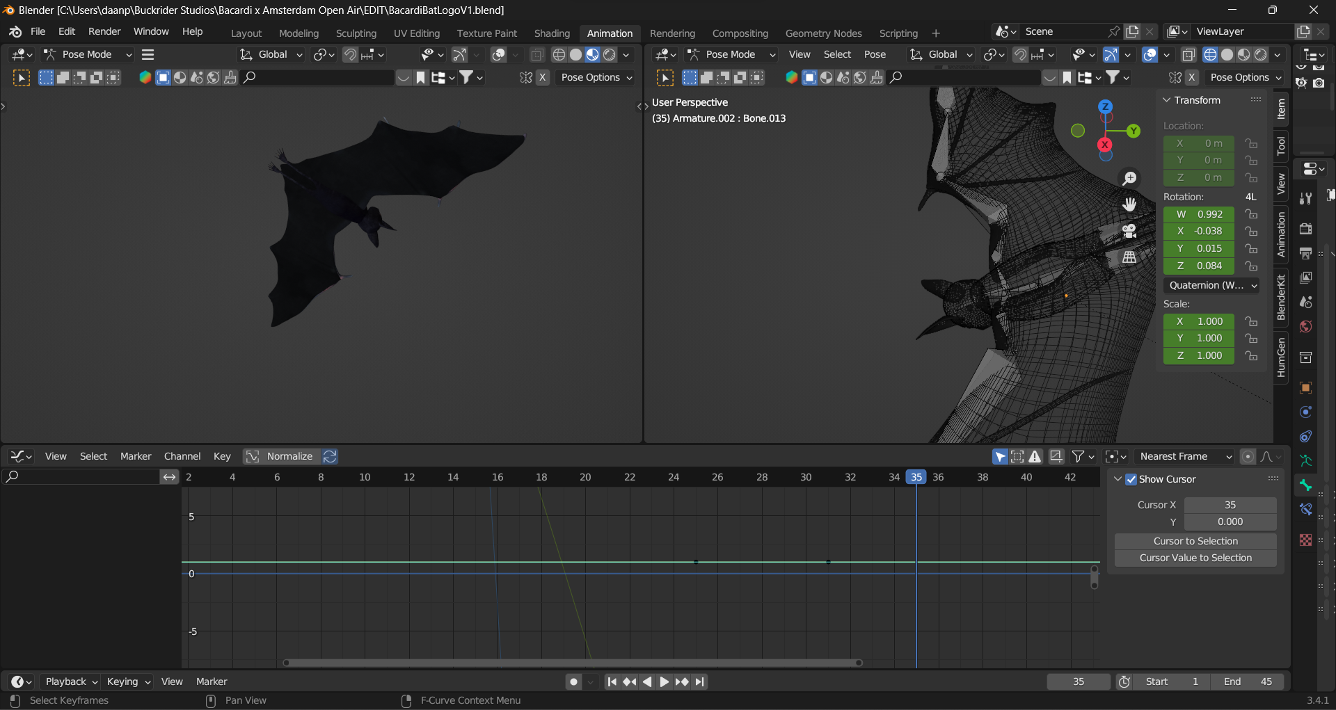
Task: Click the Y axis on navigation gizmo
Action: [1134, 131]
